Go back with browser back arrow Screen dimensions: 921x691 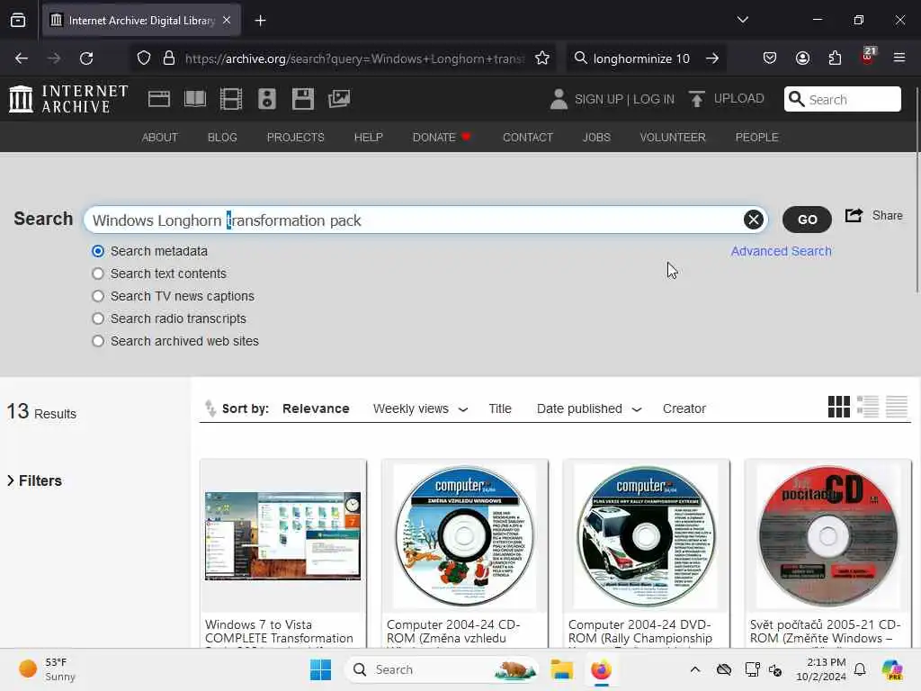click(x=22, y=58)
